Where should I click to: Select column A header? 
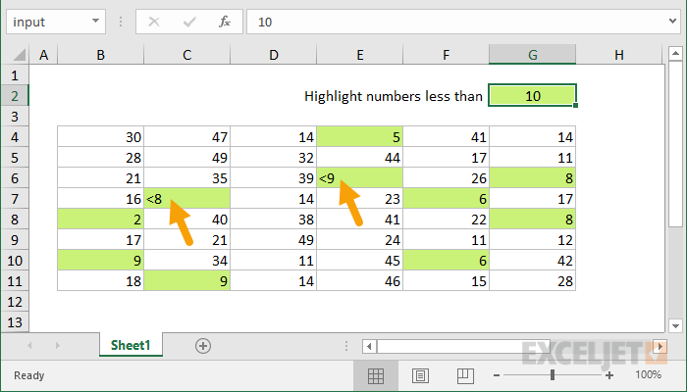(43, 55)
